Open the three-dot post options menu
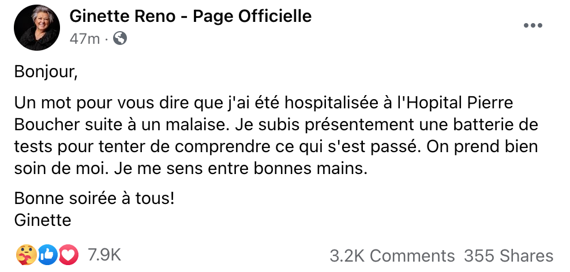The image size is (570, 272). point(532,26)
